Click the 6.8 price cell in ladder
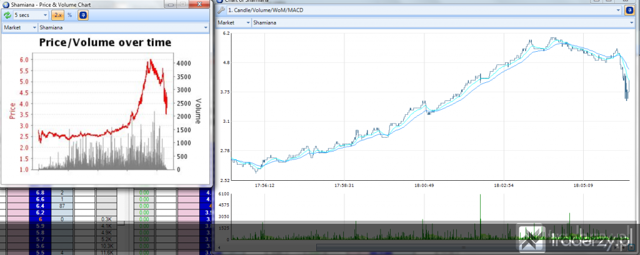Screen dimensions: 640x255 [x=40, y=193]
